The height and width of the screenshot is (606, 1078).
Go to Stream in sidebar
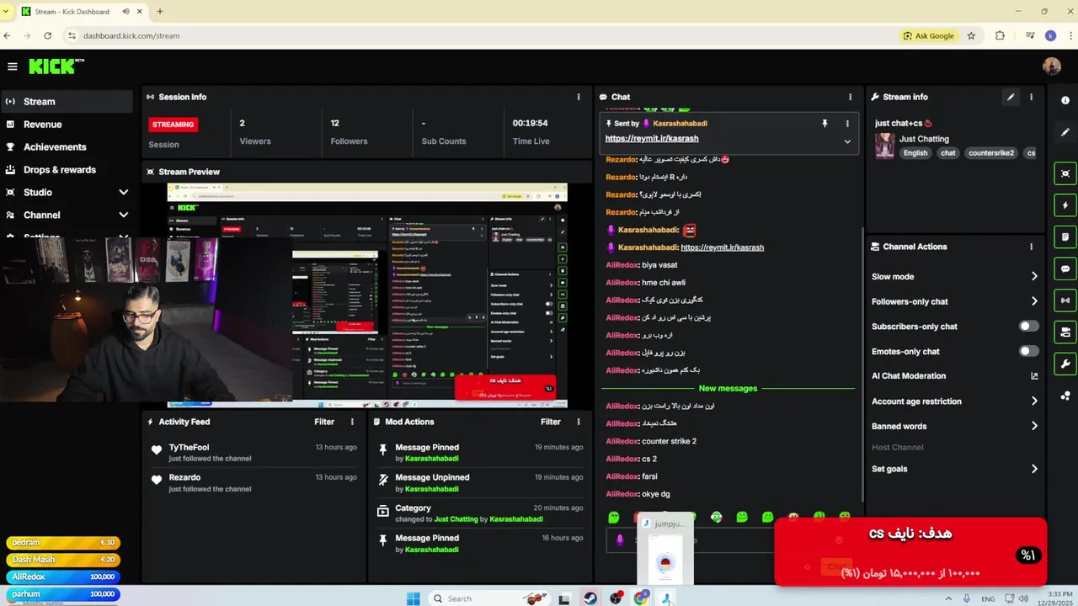coord(67,102)
